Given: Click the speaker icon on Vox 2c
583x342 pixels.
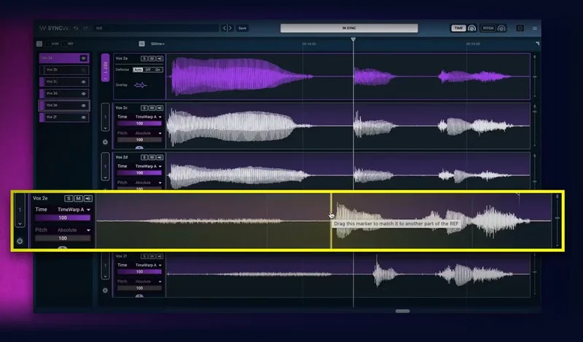Looking at the screenshot, I should 160,108.
